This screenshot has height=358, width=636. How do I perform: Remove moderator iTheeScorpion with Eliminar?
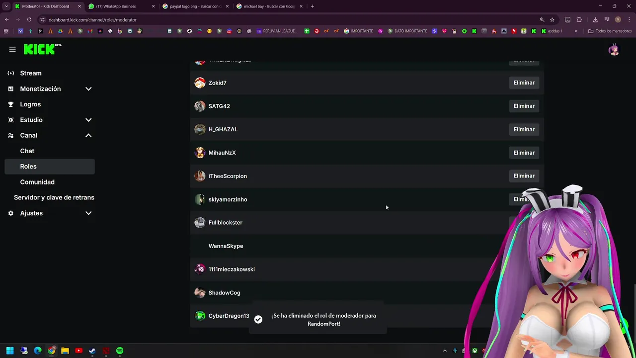524,176
